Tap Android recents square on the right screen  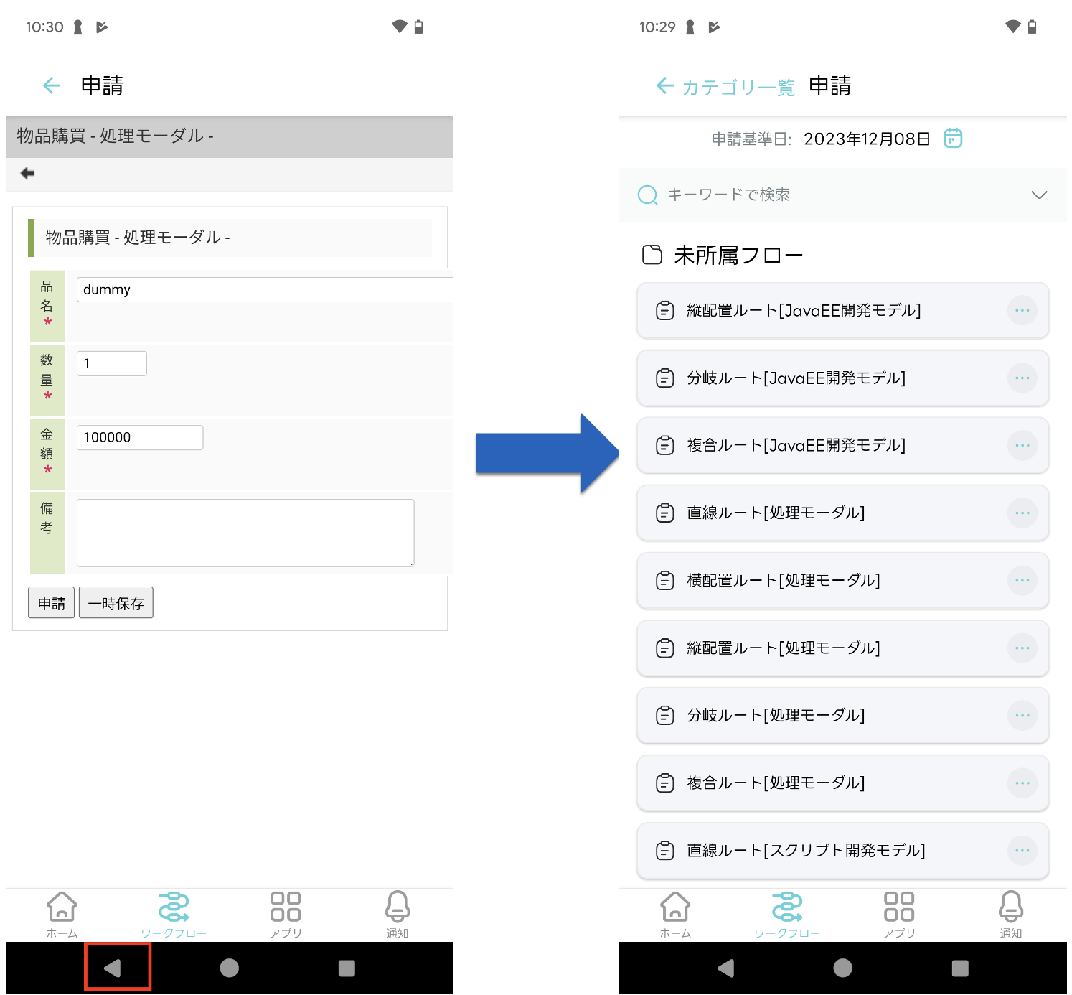(x=960, y=968)
